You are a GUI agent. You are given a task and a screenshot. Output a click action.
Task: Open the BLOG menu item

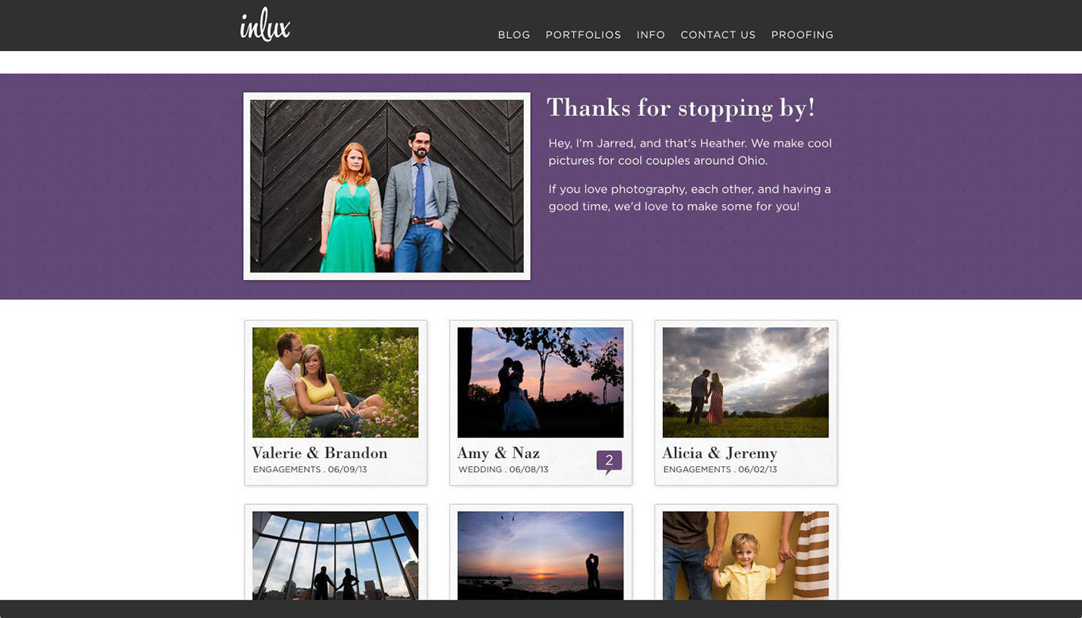tap(513, 35)
